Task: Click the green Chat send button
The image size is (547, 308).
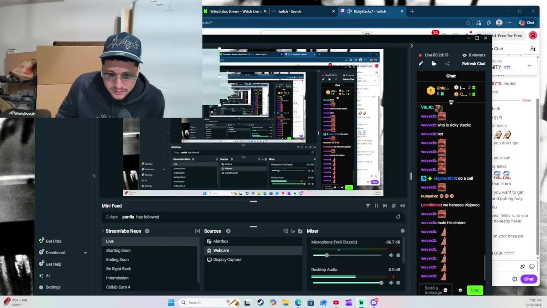Action: [x=475, y=290]
